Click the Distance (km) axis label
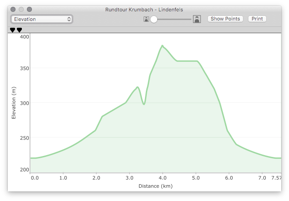289x201 pixels. [155, 186]
